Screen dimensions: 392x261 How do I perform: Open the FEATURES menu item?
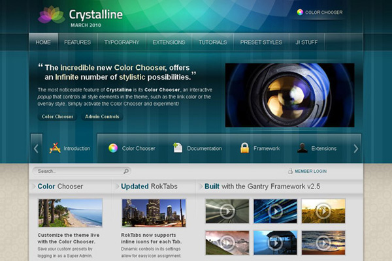point(78,42)
